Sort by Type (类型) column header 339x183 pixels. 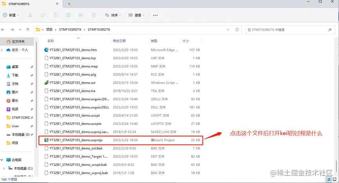154,41
